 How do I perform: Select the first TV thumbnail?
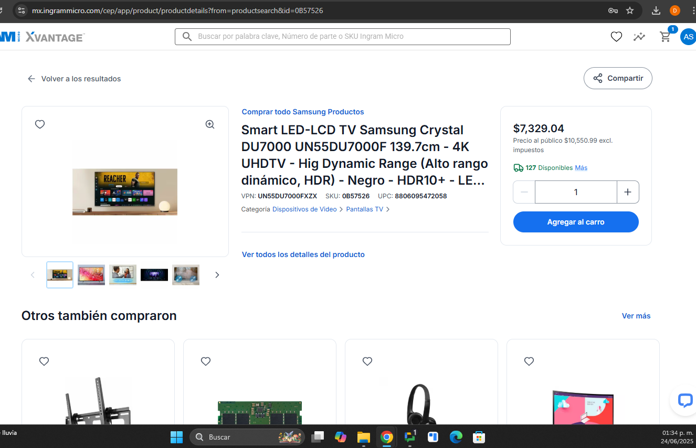click(x=60, y=275)
